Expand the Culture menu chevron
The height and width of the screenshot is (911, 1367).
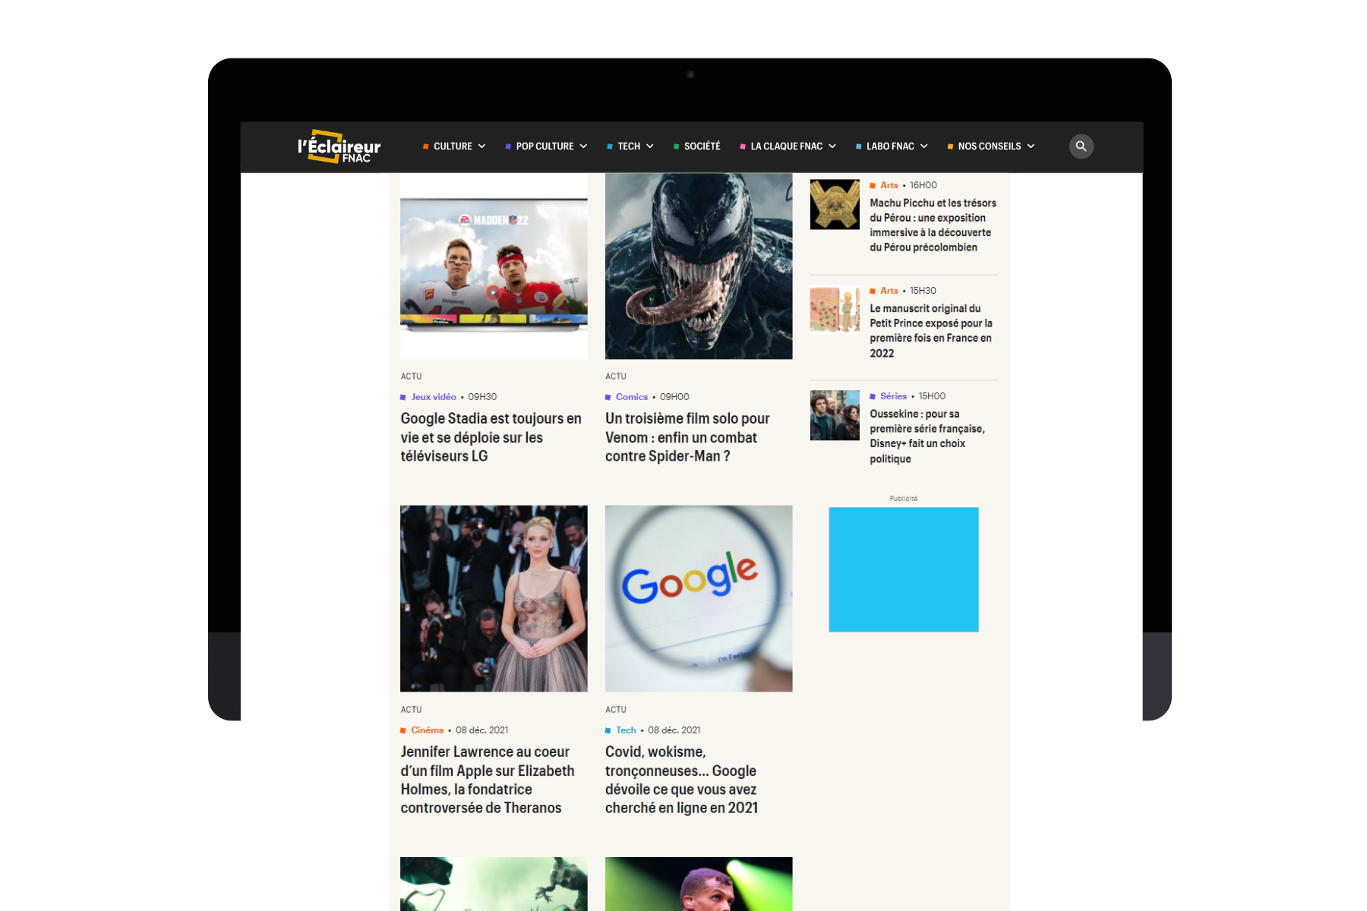pos(481,147)
